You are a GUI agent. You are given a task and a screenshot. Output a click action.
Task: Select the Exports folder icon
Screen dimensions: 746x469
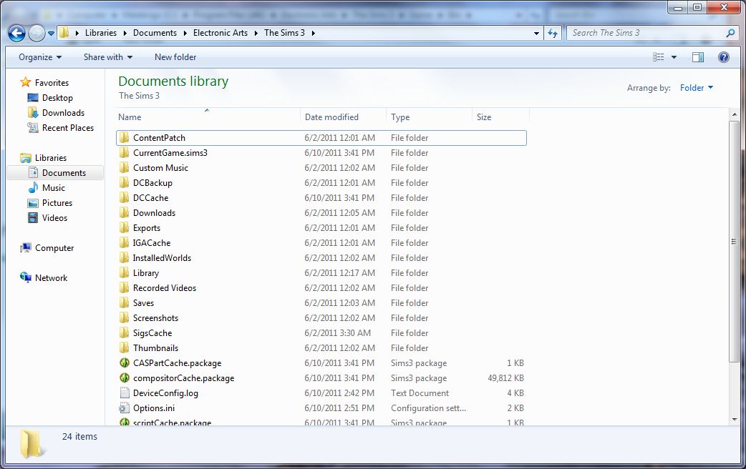tap(124, 227)
